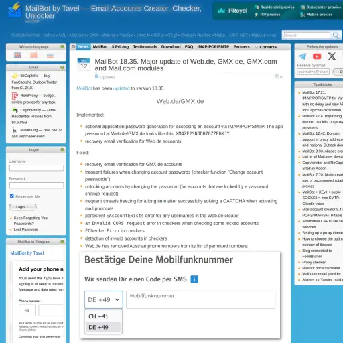Image resolution: width=343 pixels, height=343 pixels.
Task: Click the search magnifier icon
Action: 336,36
